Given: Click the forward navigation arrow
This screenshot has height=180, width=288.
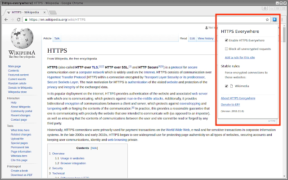Looking at the screenshot, I should (x=13, y=20).
